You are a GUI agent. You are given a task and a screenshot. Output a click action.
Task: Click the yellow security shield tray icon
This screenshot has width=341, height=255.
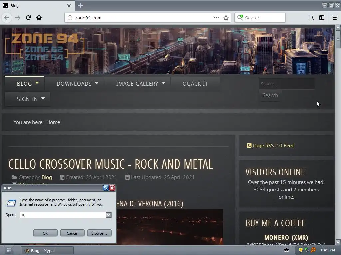tap(301, 250)
